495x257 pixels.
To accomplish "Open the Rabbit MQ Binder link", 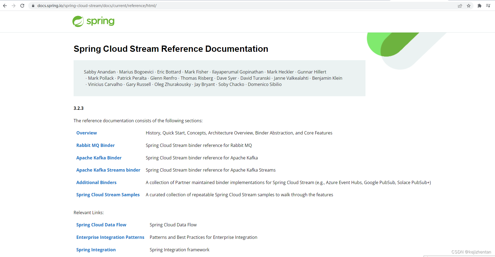I will pos(96,145).
